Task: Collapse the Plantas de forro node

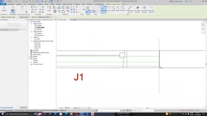Action: pos(31,32)
